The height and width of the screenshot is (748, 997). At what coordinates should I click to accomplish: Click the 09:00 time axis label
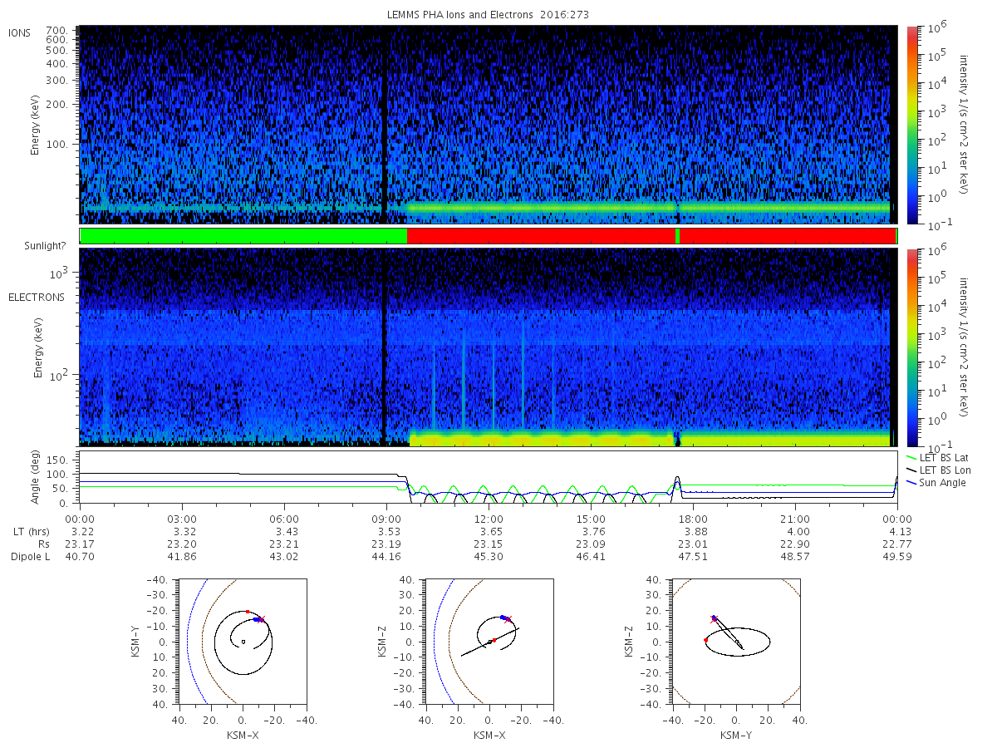click(386, 519)
